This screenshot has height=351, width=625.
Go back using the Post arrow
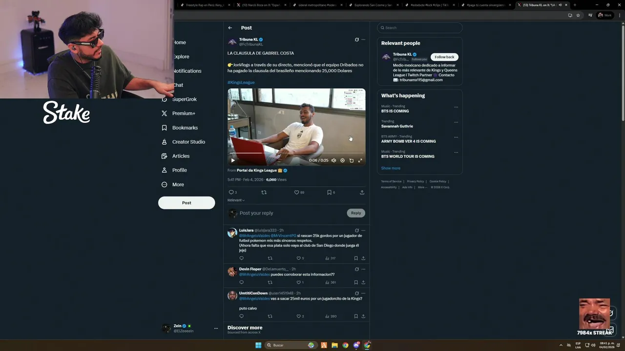coord(230,28)
